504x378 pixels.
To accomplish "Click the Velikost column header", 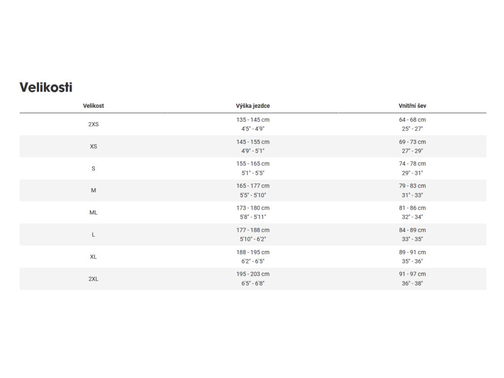I will (94, 106).
